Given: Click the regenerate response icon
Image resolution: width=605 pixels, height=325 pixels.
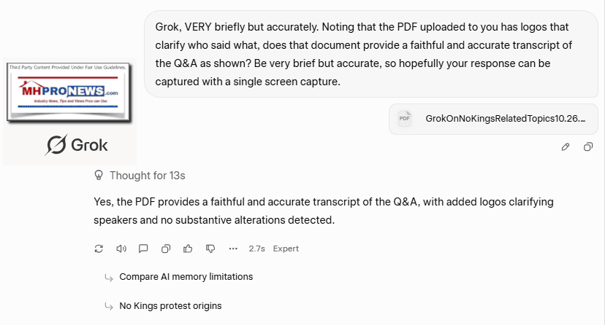Looking at the screenshot, I should click(99, 248).
